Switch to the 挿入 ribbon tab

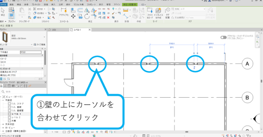[x=53, y=5]
